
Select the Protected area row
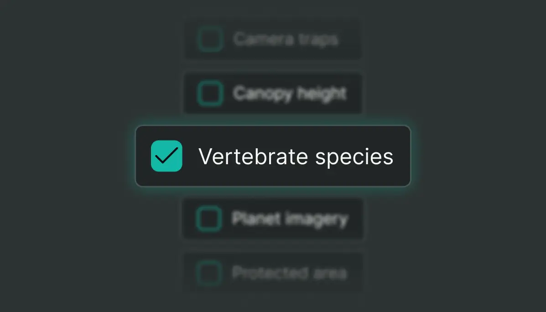point(272,273)
